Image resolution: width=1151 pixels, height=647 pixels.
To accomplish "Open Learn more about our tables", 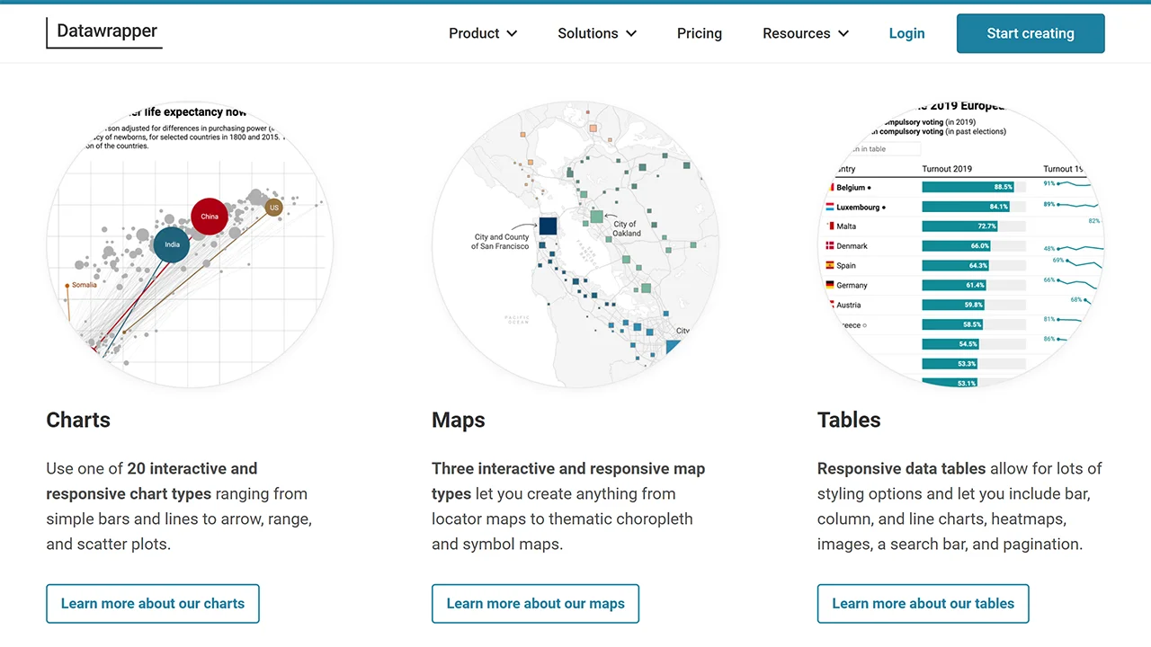I will tap(923, 604).
